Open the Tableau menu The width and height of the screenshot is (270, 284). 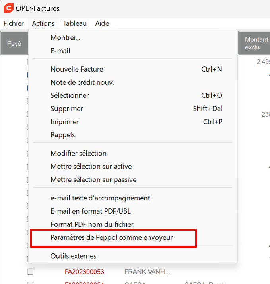(x=75, y=23)
